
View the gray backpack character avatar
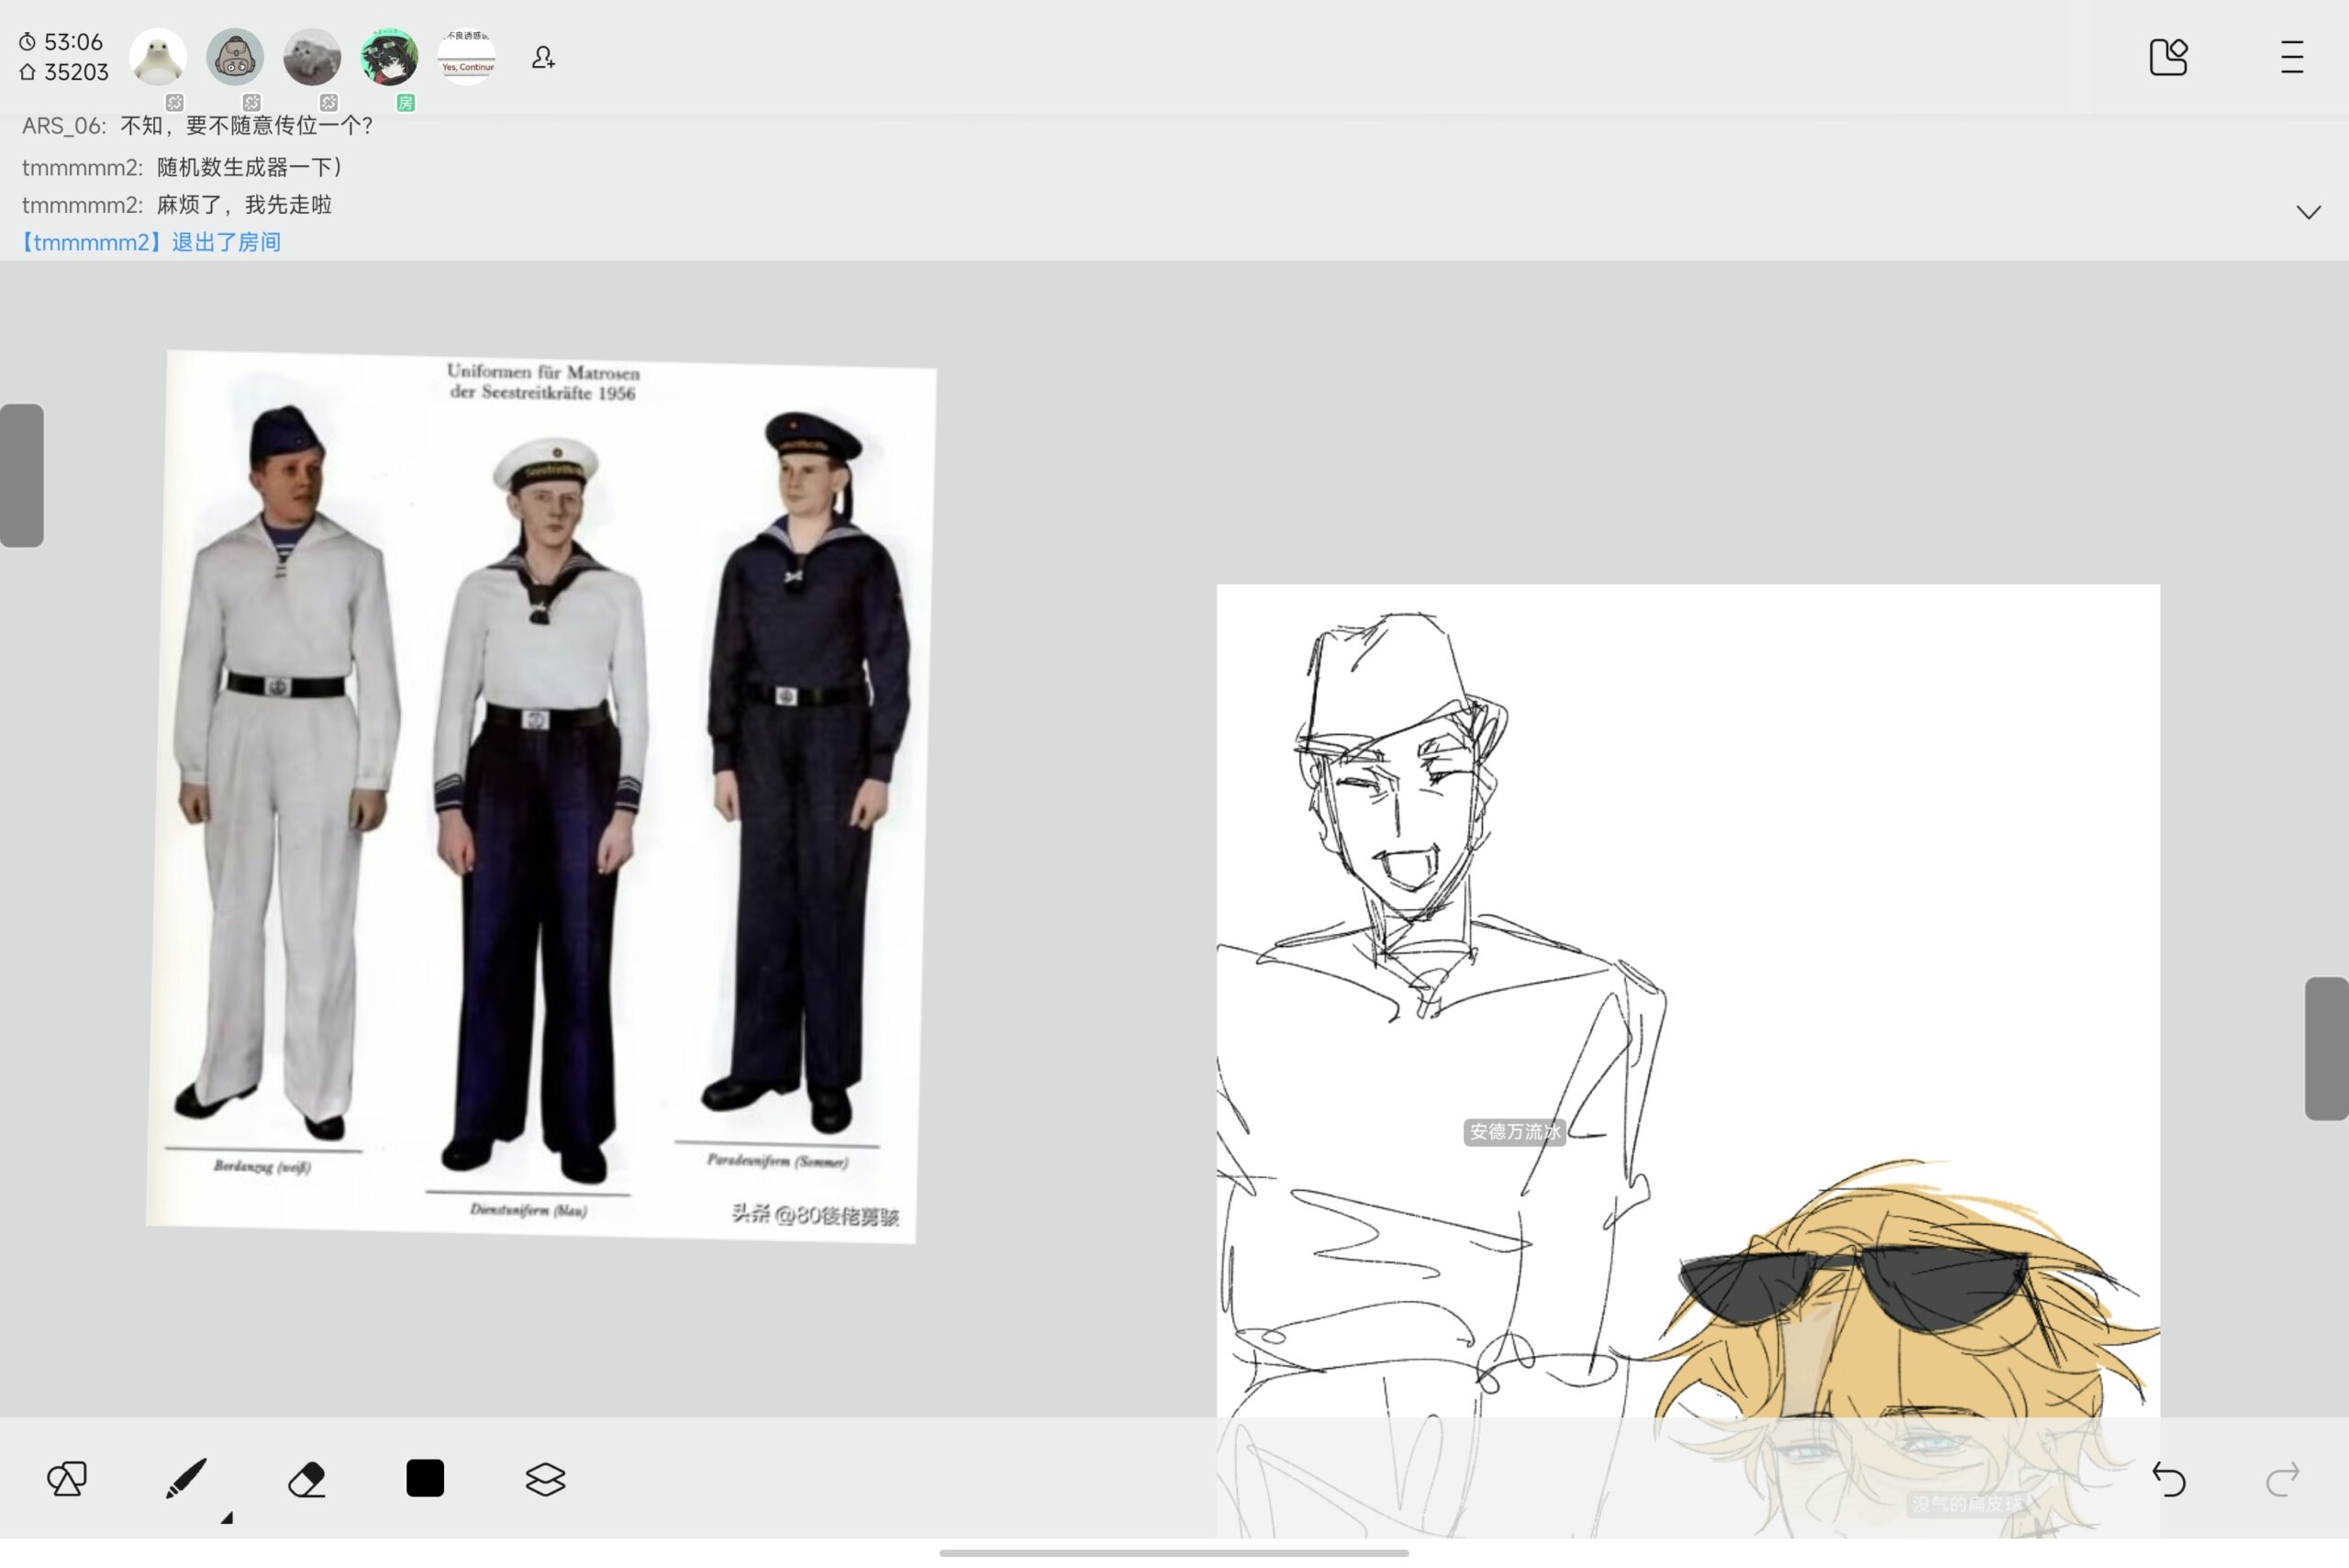click(235, 57)
